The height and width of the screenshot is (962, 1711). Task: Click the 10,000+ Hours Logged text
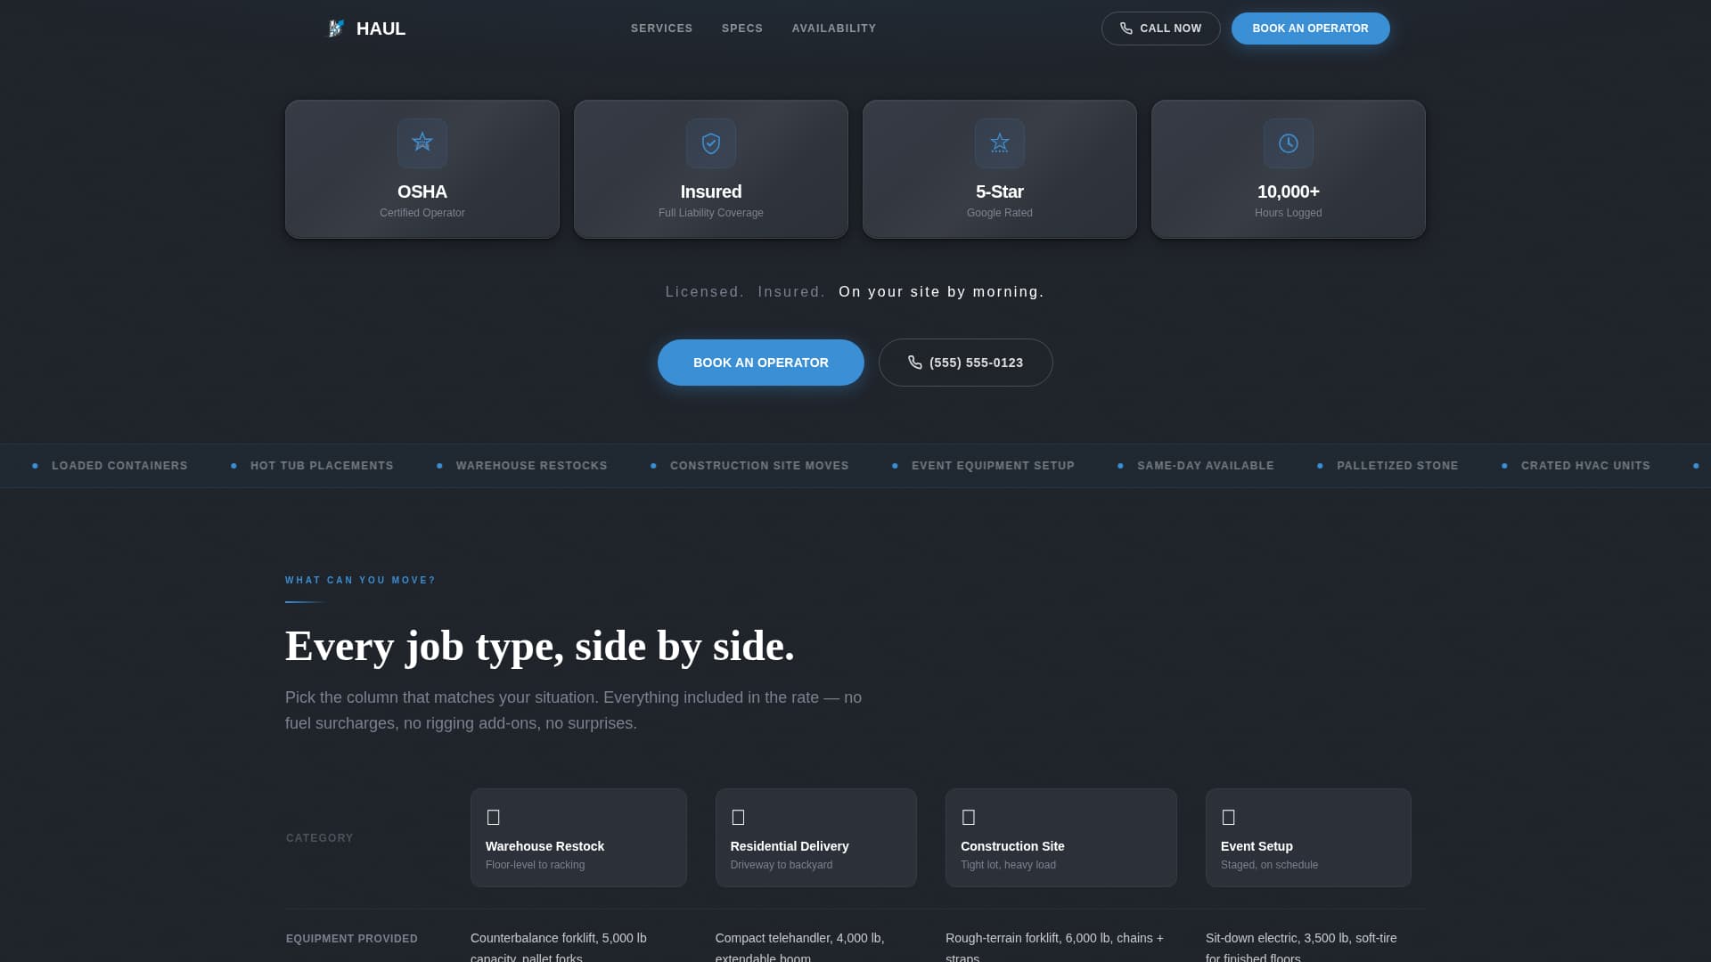coord(1289,201)
